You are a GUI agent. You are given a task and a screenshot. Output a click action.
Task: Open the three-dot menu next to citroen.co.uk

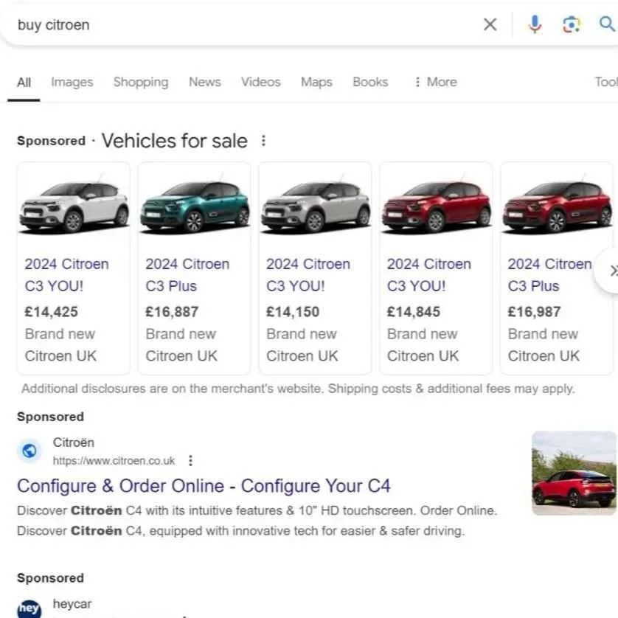190,460
